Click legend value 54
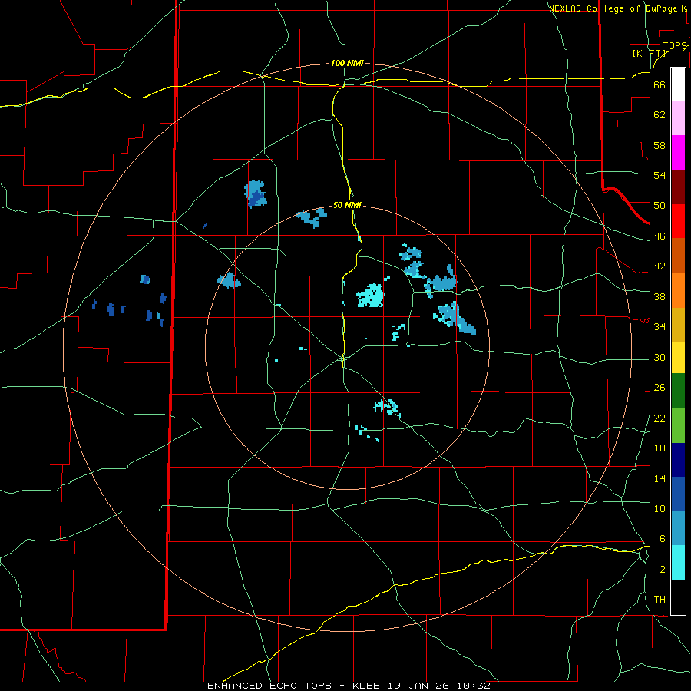Image resolution: width=691 pixels, height=691 pixels. pos(660,175)
